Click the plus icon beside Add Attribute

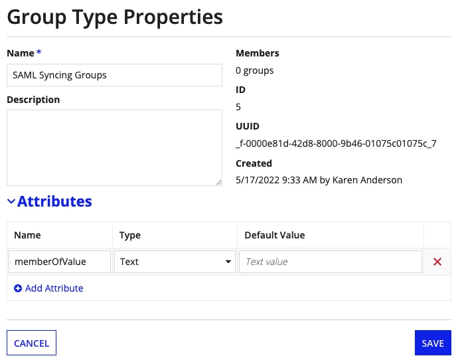[18, 288]
